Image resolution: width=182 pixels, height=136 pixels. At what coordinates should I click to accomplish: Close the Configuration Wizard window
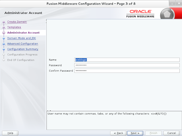179,4
